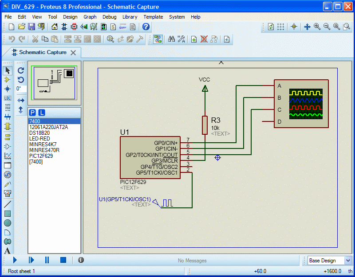This screenshot has width=355, height=277.
Task: Flip vertically with the Y-mirror icon
Action: [21, 110]
